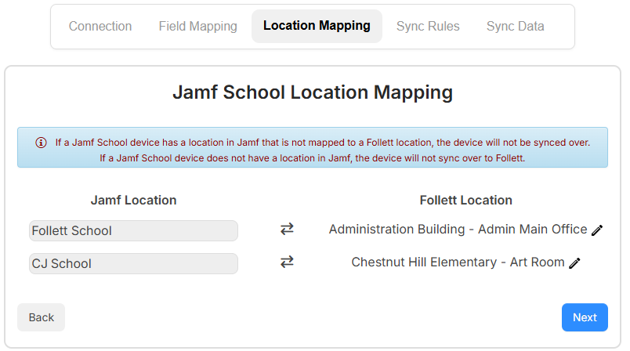
Task: Edit the Chestnut Hill Elementary location with the pencil icon
Action: click(574, 263)
